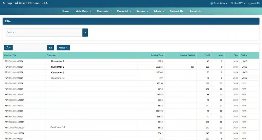The image size is (262, 140).
Task: Click the Go search button
Action: pyautogui.click(x=50, y=47)
